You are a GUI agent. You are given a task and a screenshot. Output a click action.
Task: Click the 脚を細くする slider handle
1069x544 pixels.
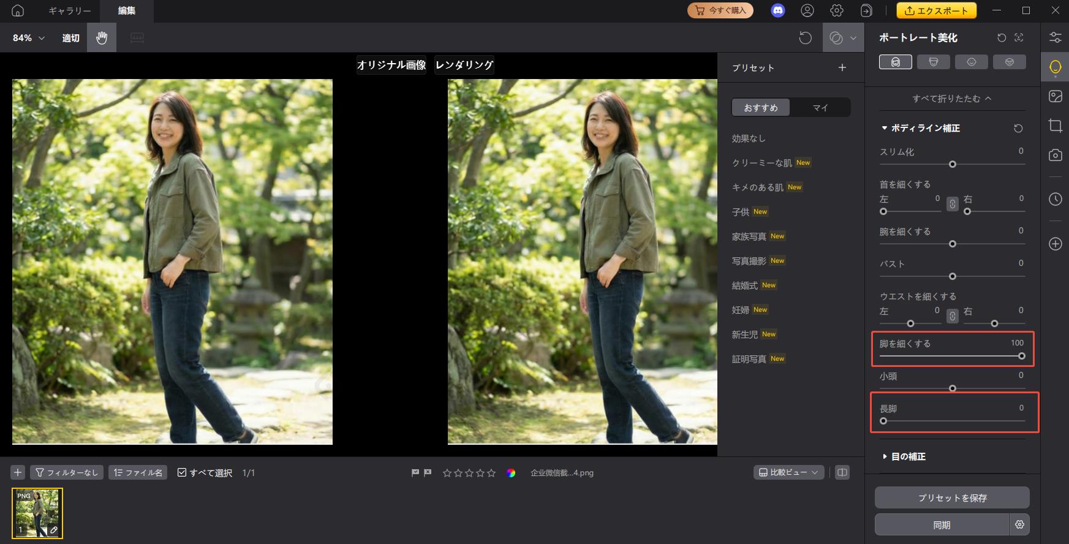click(1022, 356)
